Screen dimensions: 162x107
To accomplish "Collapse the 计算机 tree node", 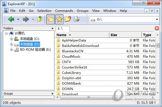I will click(x=6, y=34).
